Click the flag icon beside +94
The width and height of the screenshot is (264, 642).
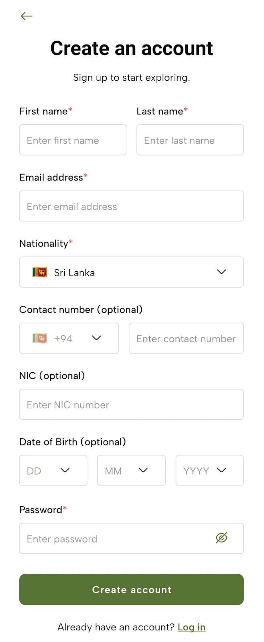pyautogui.click(x=40, y=338)
